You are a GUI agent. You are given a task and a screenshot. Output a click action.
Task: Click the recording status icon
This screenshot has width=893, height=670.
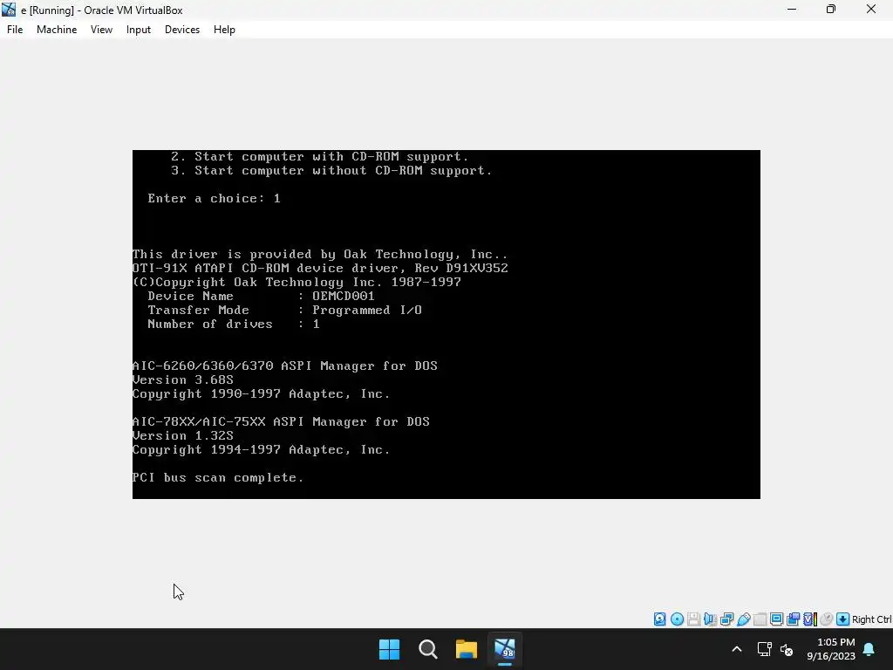pos(793,619)
